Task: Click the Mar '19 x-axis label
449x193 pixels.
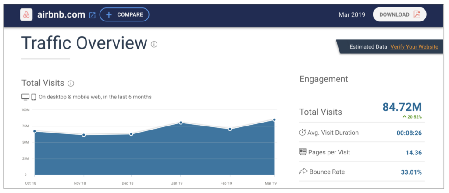Action: coord(271,183)
